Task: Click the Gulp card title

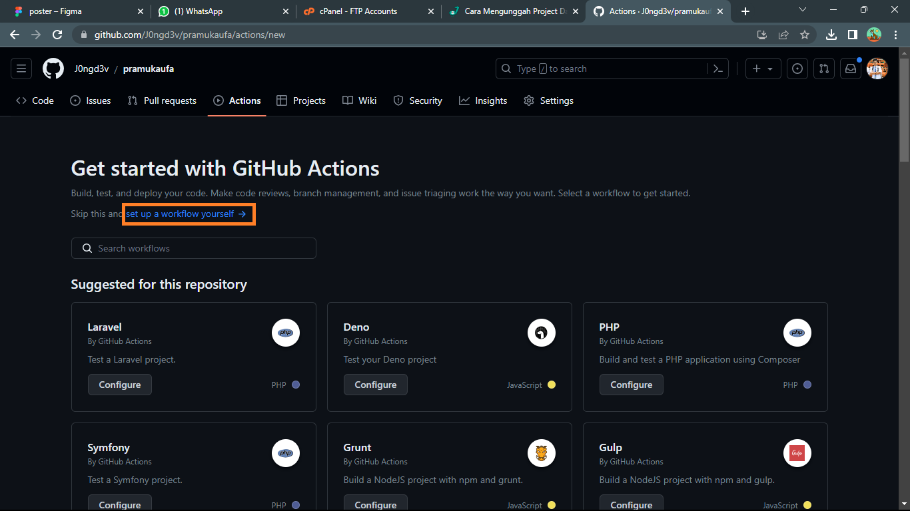Action: point(611,447)
